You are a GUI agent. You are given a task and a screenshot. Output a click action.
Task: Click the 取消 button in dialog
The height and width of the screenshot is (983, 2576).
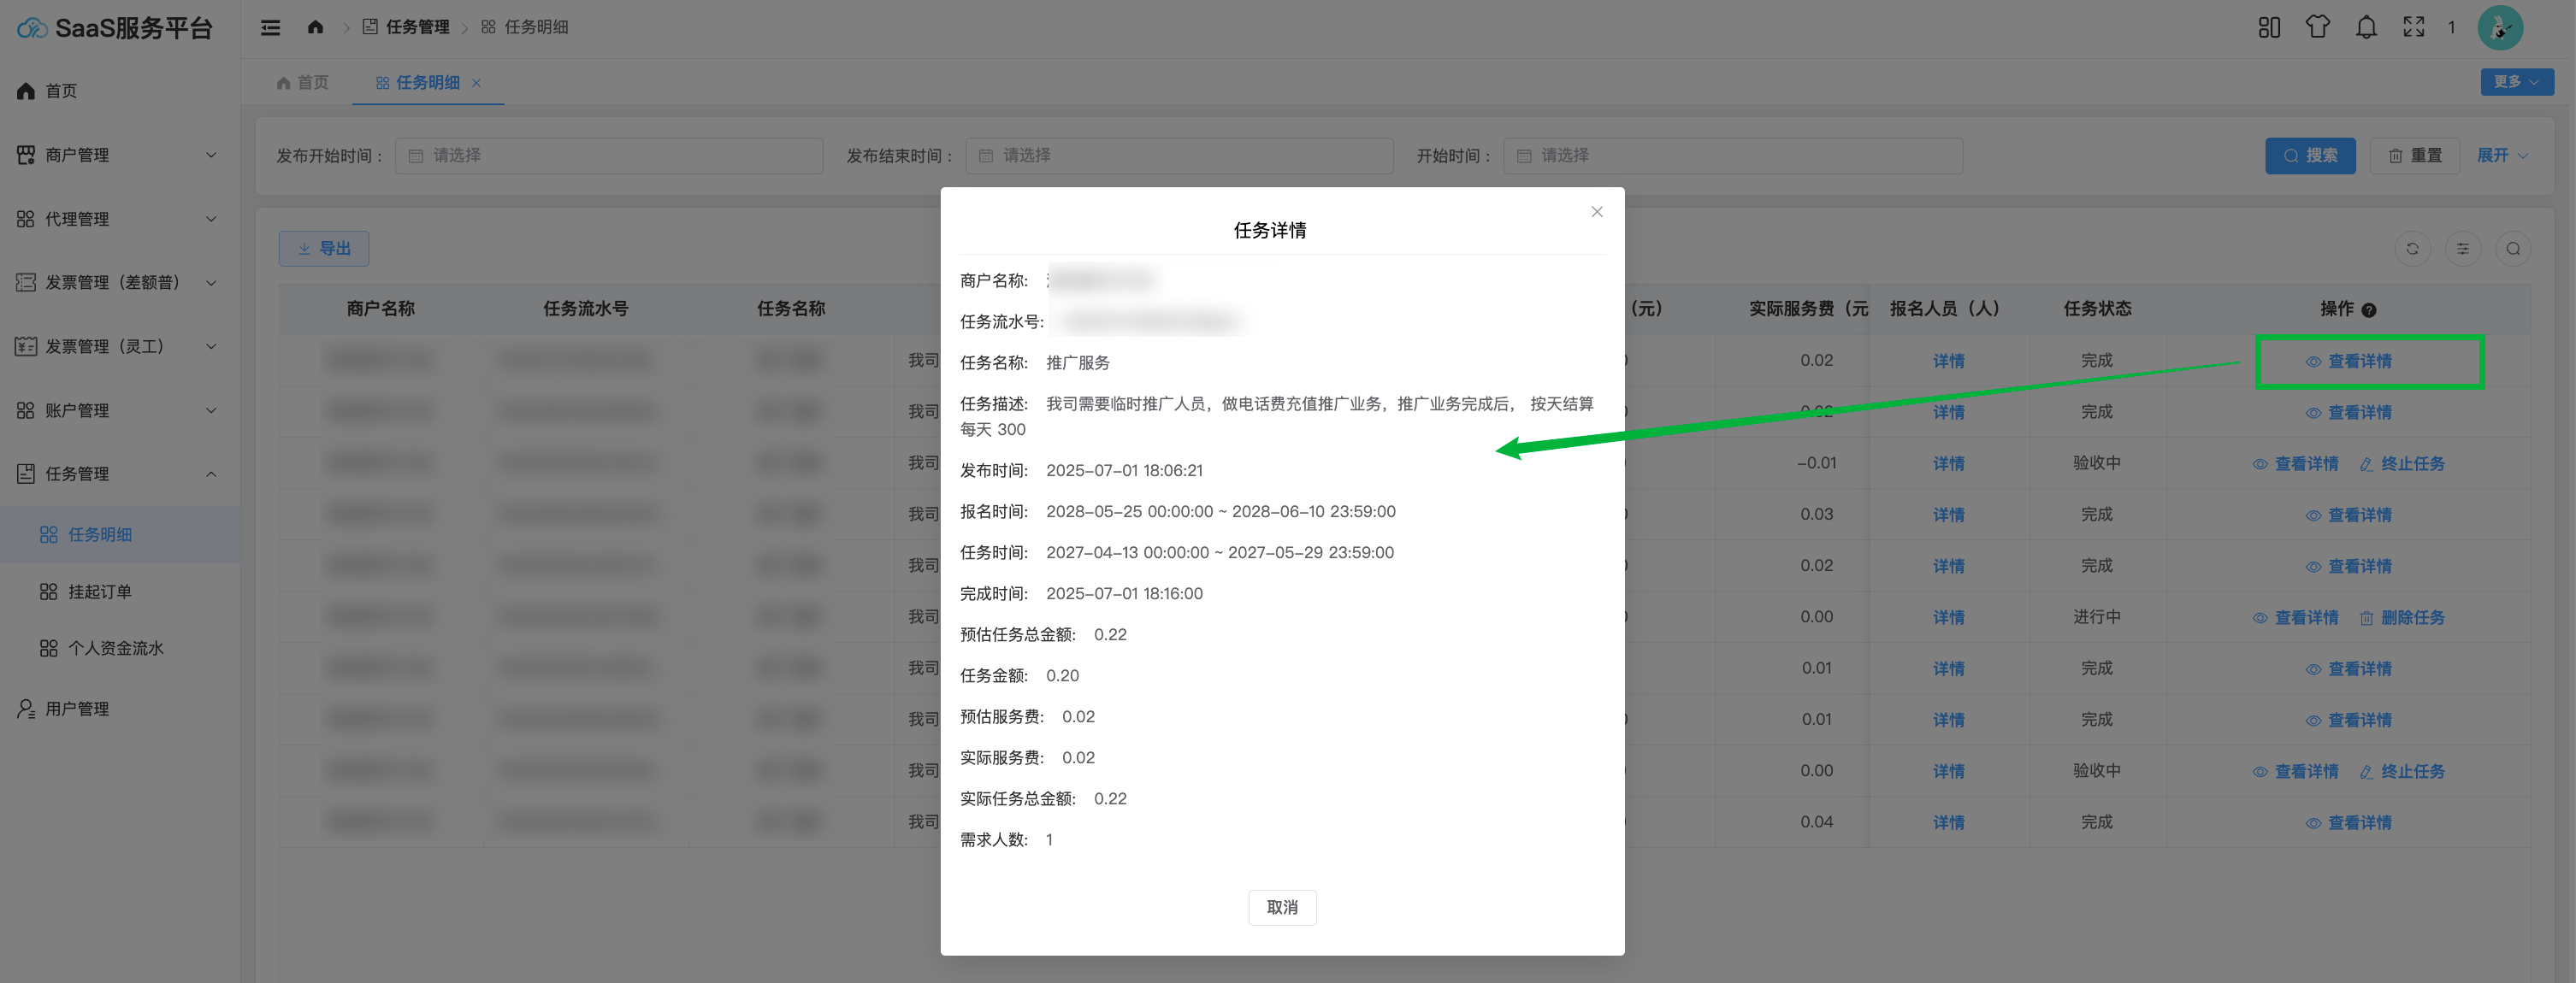(1281, 907)
